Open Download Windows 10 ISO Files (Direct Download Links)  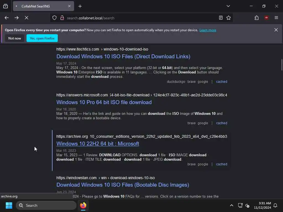point(123,56)
